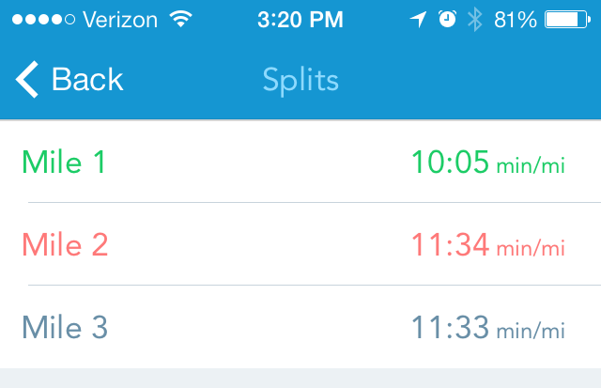Image resolution: width=601 pixels, height=388 pixels.
Task: Open the Mile 2 split row label
Action: tap(65, 245)
